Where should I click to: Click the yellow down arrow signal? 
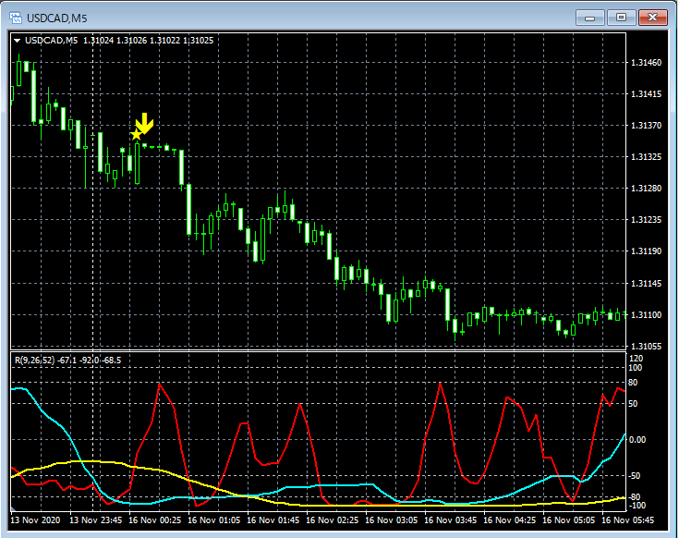pos(144,125)
